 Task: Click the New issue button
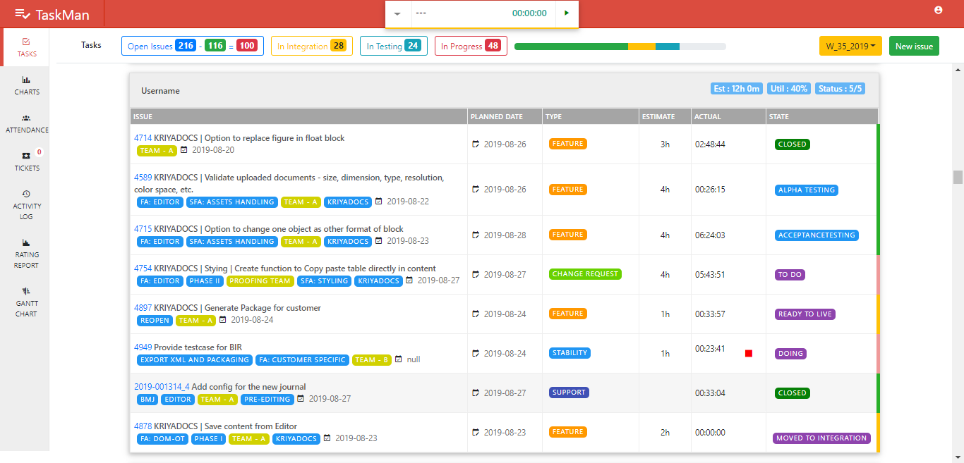coord(914,47)
